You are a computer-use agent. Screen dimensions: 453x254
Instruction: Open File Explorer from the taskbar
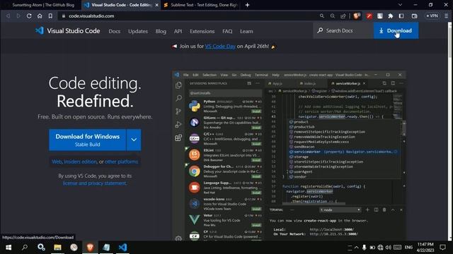tap(57, 248)
